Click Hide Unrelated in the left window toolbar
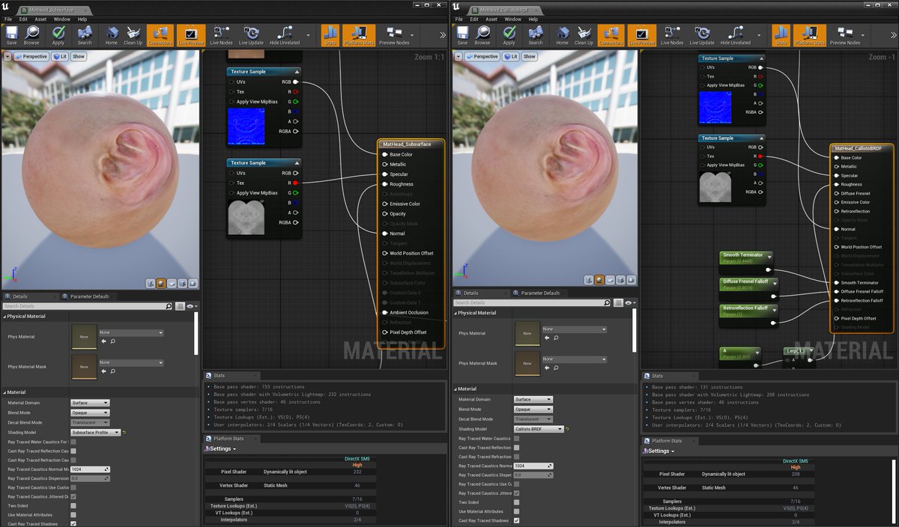The height and width of the screenshot is (527, 899). click(285, 35)
